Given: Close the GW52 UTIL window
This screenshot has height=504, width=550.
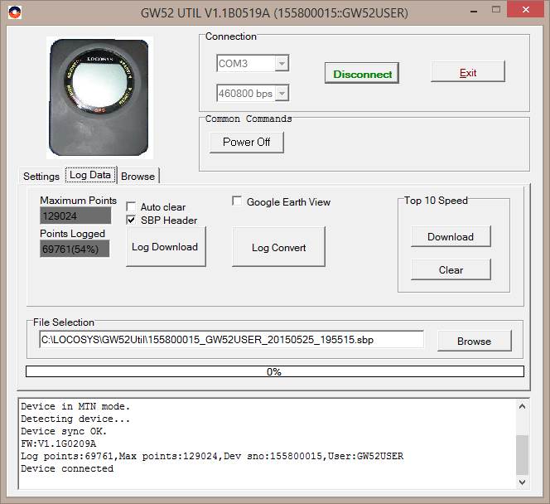Looking at the screenshot, I should [528, 12].
